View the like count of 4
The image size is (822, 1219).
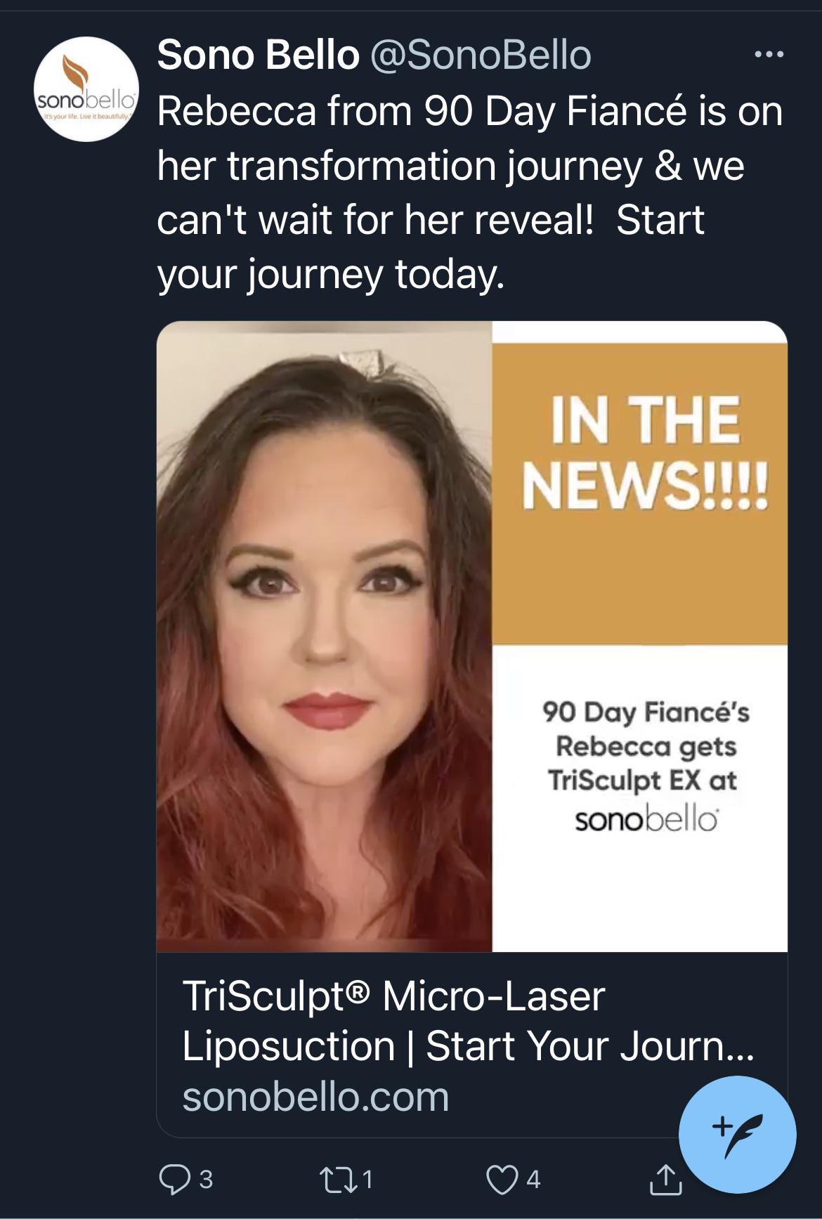(x=533, y=1179)
